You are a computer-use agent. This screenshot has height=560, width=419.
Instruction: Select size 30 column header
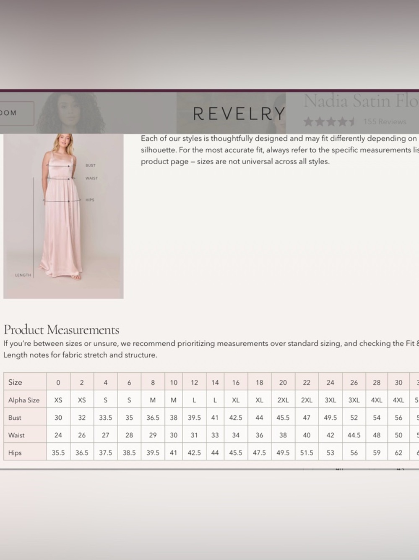[x=398, y=382]
